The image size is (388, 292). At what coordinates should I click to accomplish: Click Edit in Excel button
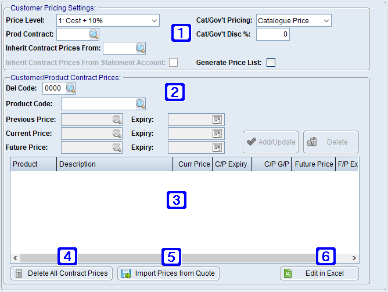pos(319,273)
